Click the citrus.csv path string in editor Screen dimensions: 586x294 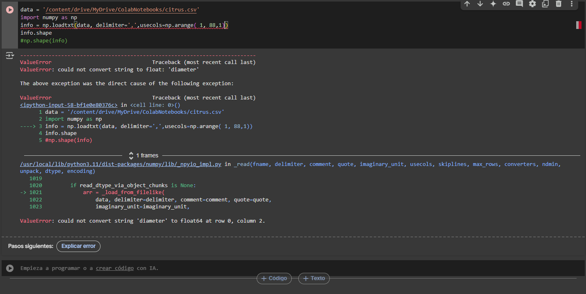121,9
